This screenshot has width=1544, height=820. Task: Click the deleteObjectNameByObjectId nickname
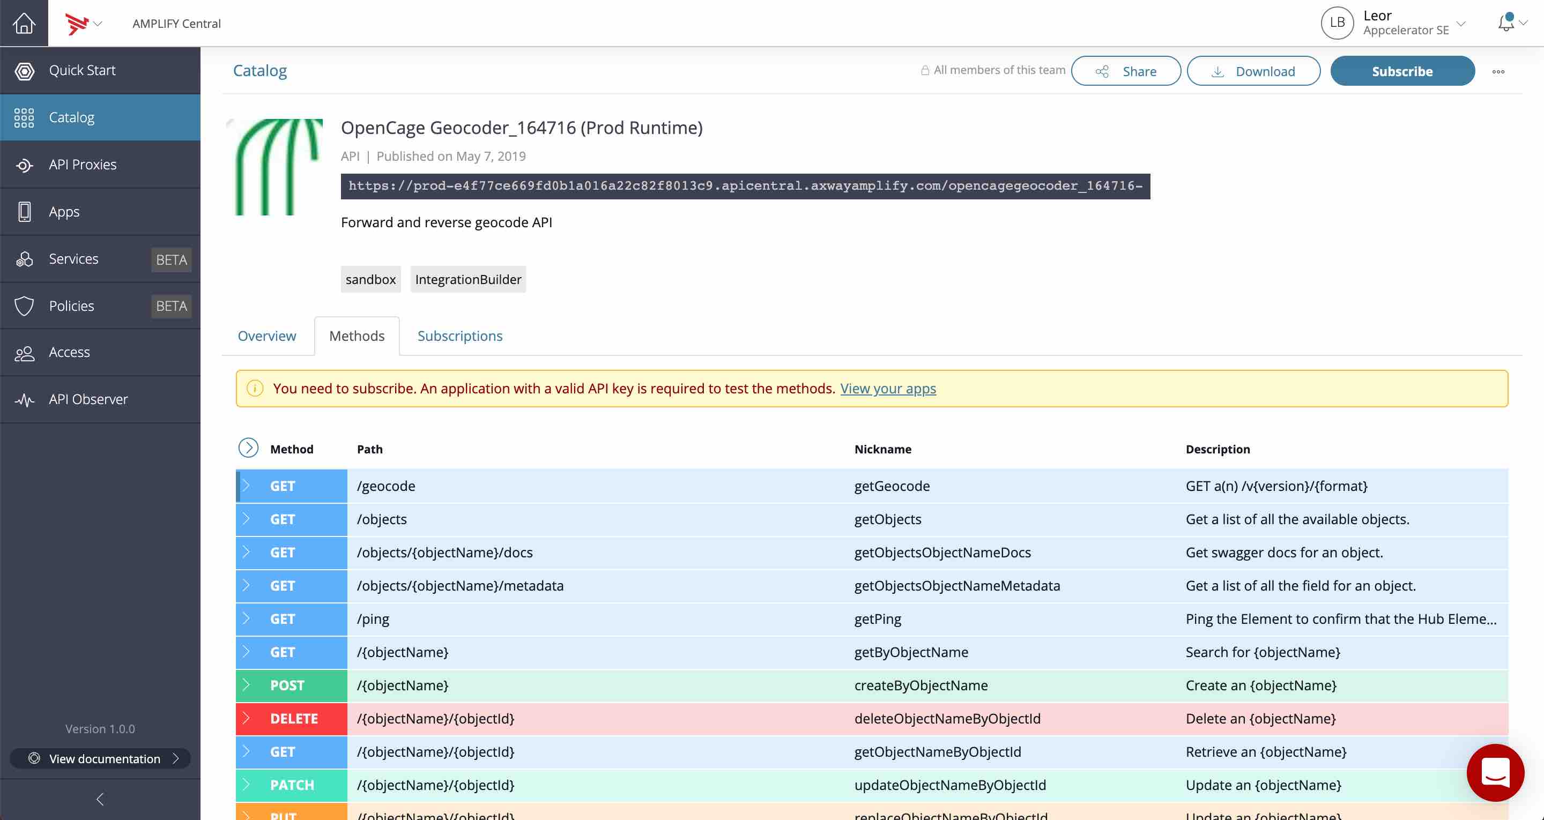coord(947,719)
